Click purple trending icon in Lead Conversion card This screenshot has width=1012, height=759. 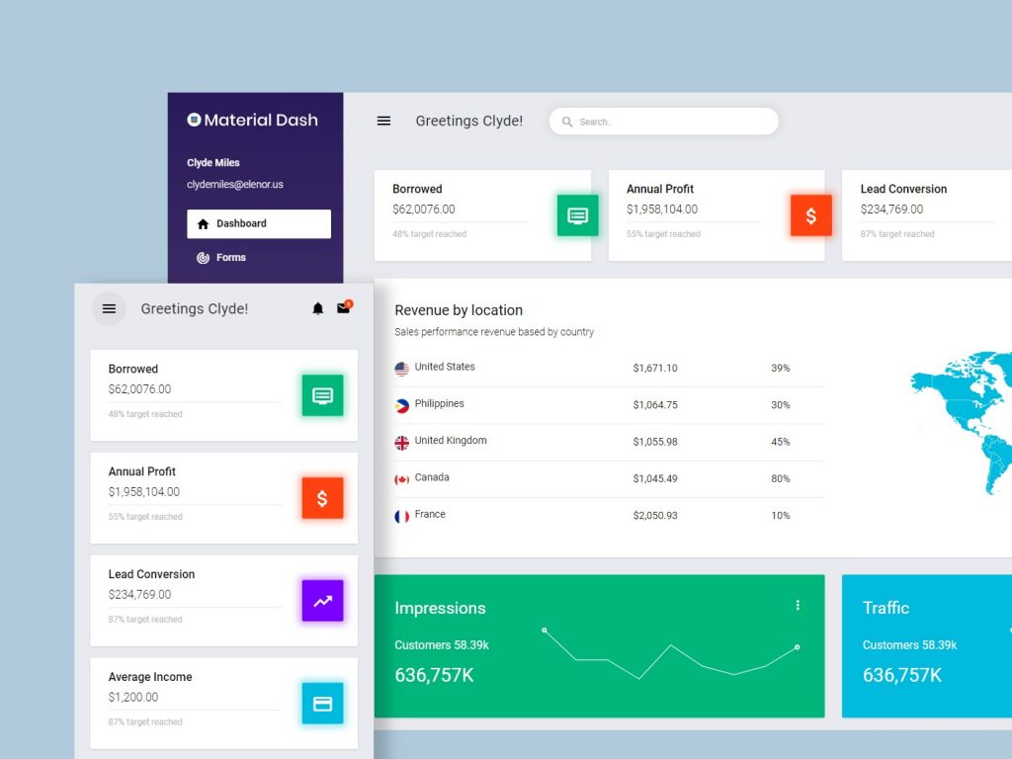point(323,600)
